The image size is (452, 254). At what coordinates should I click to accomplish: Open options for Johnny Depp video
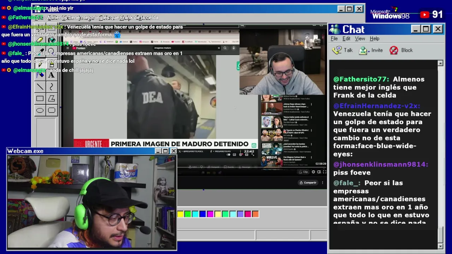311,104
